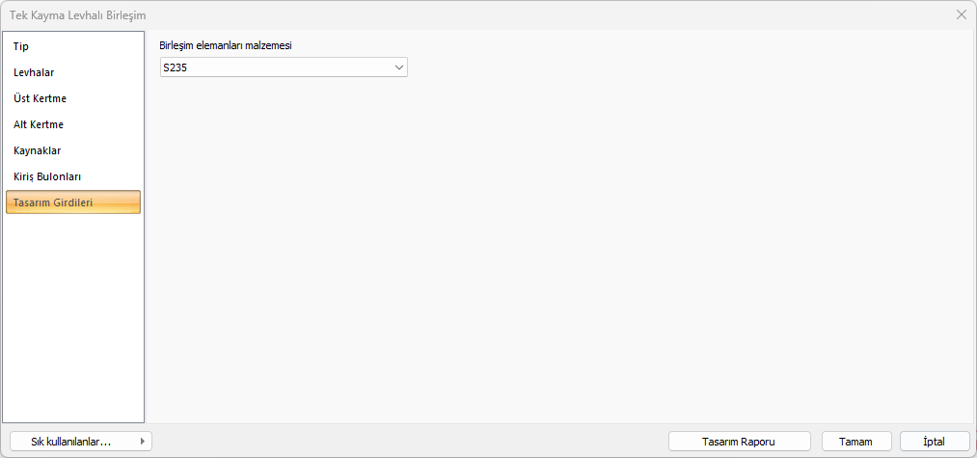Show the Kiriş Bulonları page
Viewport: 977px width, 458px height.
[47, 176]
